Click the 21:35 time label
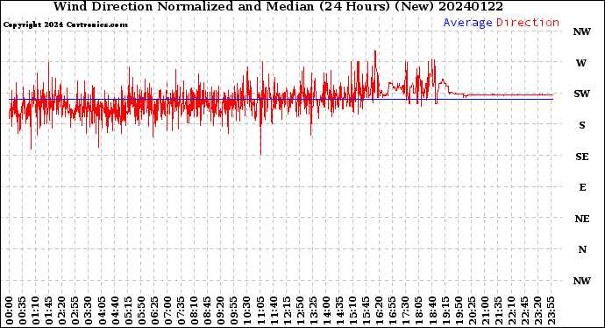605x328 pixels. pyautogui.click(x=498, y=311)
